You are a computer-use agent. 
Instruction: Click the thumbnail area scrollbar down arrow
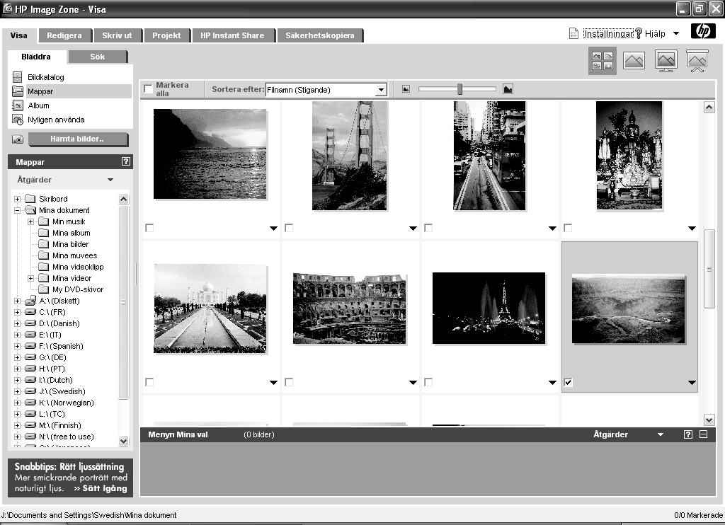[709, 420]
